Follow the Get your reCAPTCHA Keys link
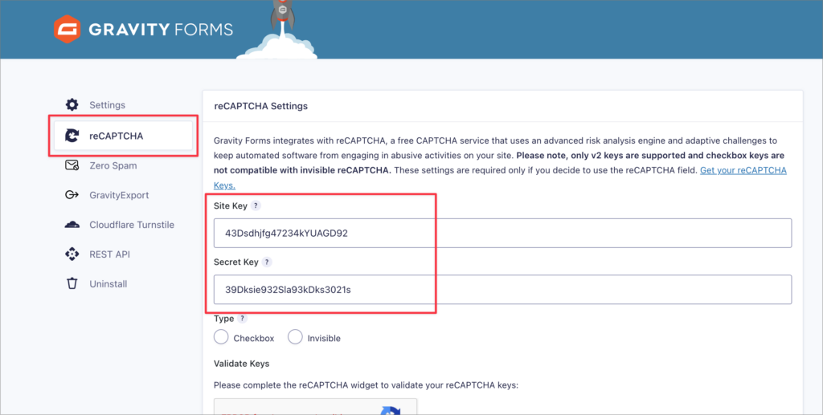823x415 pixels. pos(743,170)
